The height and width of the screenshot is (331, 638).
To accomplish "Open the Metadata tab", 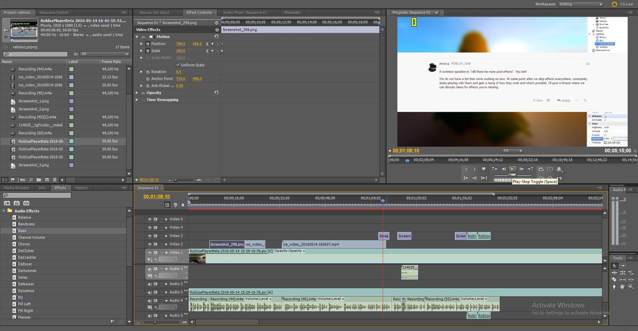I will [292, 12].
